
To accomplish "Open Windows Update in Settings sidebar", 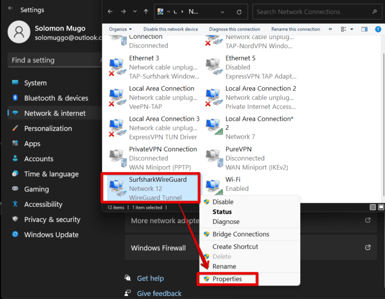I will coord(51,234).
